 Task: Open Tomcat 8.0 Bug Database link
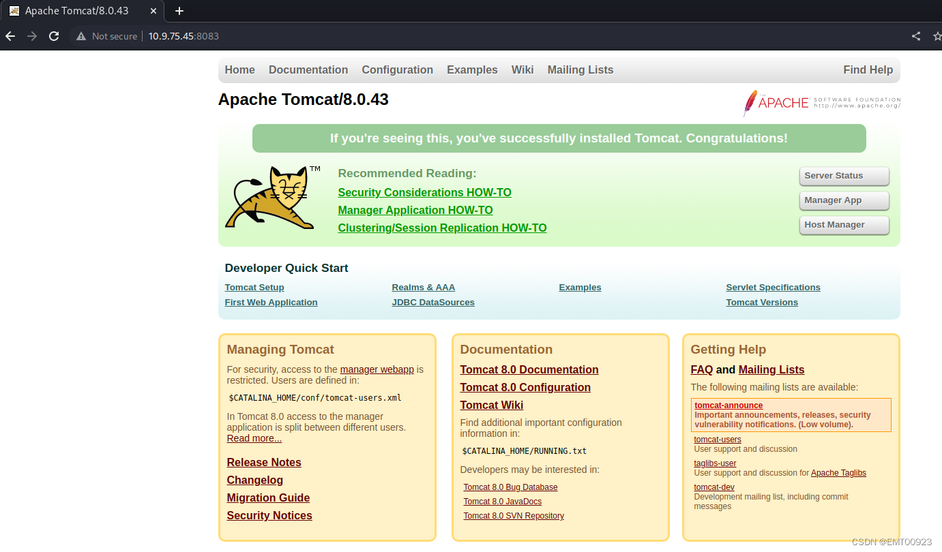pyautogui.click(x=510, y=487)
